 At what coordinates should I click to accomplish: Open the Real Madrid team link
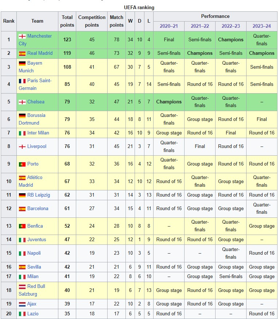click(x=40, y=53)
